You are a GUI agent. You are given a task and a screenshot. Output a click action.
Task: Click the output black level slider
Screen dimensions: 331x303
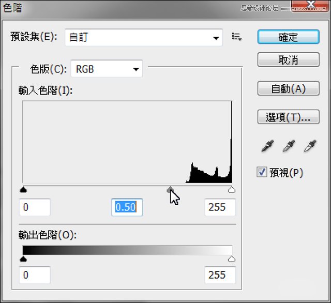(23, 259)
